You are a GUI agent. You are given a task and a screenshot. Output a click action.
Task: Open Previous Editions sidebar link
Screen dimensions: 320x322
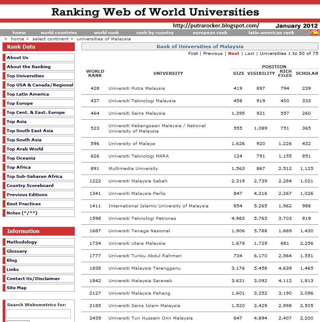pyautogui.click(x=39, y=195)
